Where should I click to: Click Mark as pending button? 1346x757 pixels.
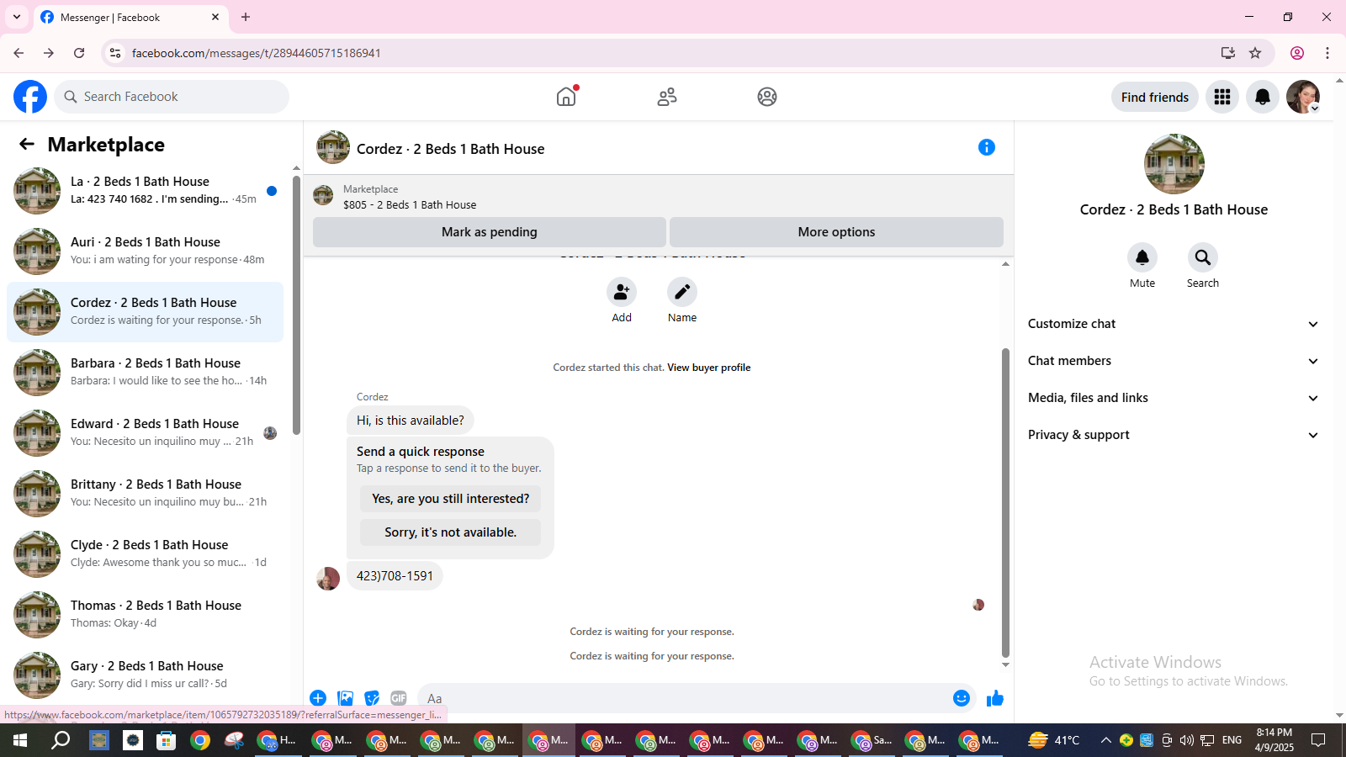tap(490, 232)
